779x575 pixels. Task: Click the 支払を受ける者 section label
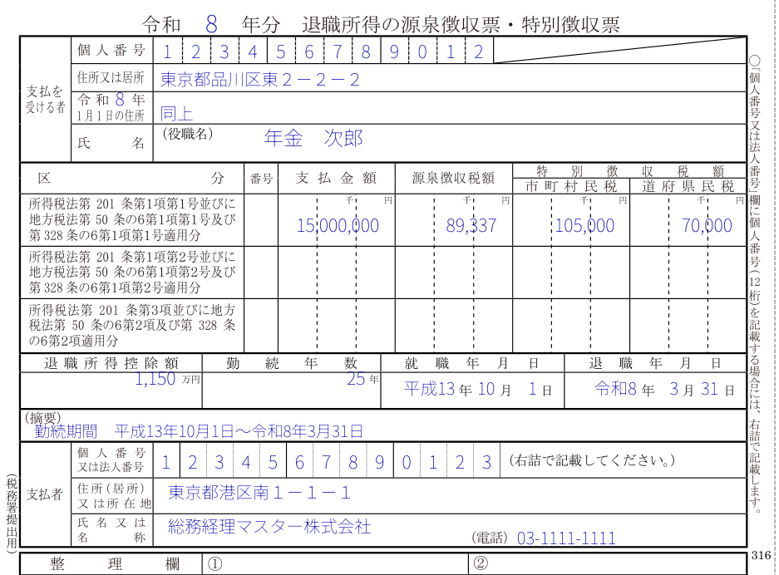(45, 99)
